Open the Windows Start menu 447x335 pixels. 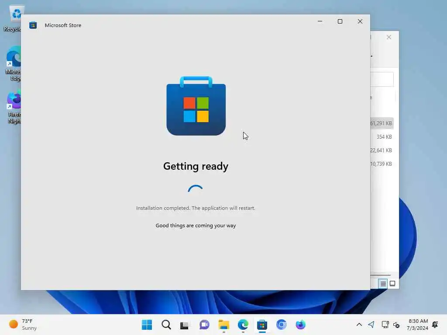point(147,325)
